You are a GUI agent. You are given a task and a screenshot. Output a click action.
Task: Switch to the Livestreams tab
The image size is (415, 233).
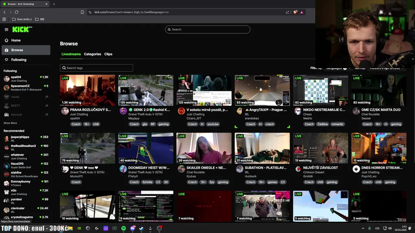tap(71, 54)
